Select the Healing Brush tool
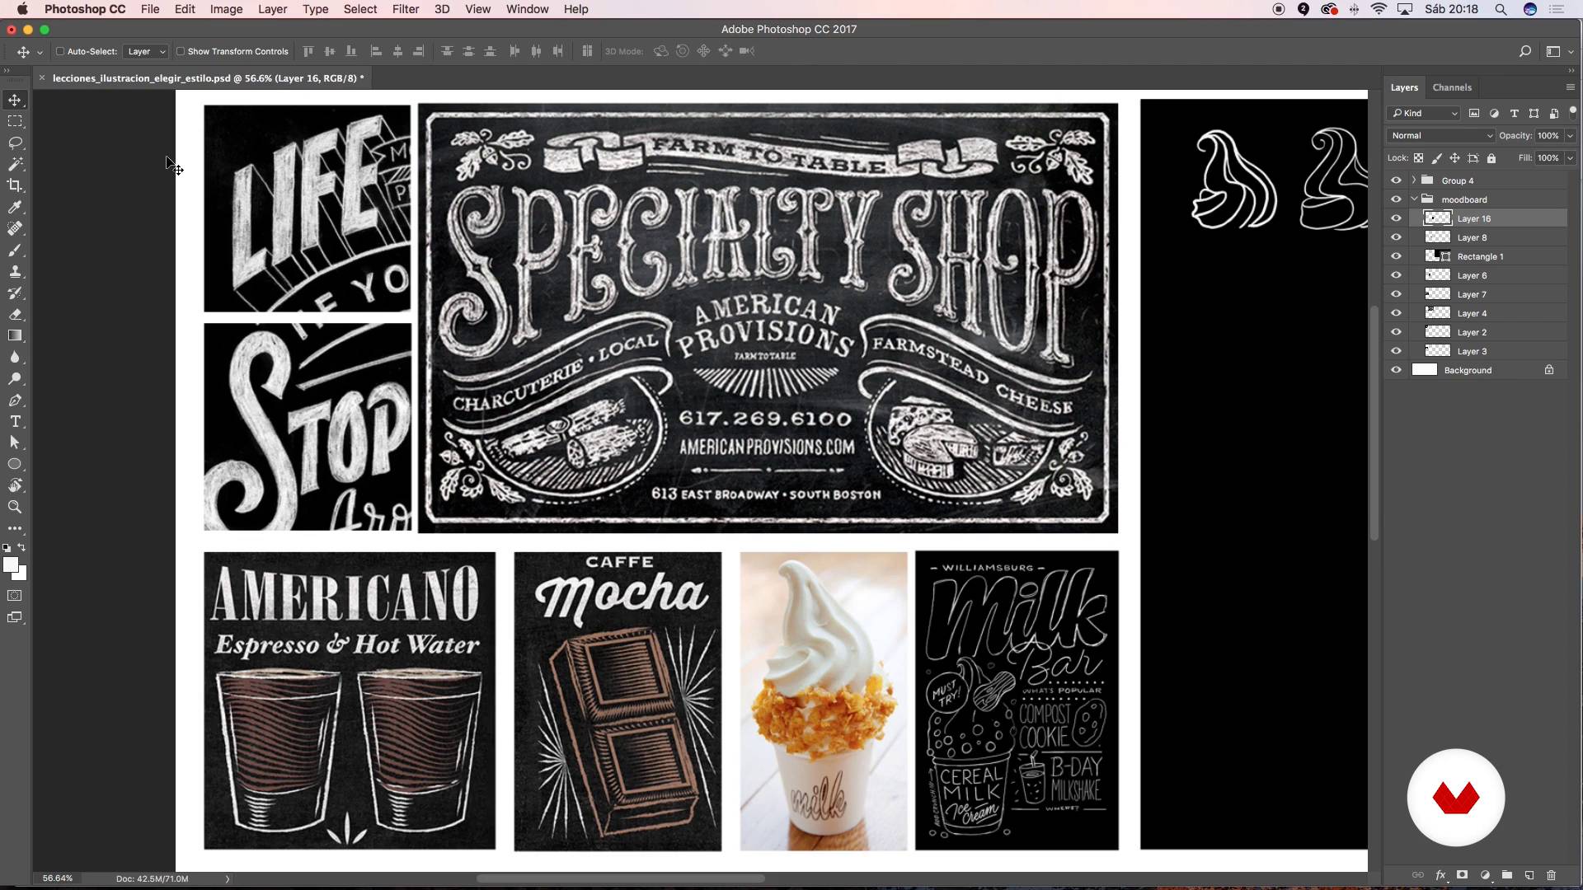1583x890 pixels. coord(15,228)
